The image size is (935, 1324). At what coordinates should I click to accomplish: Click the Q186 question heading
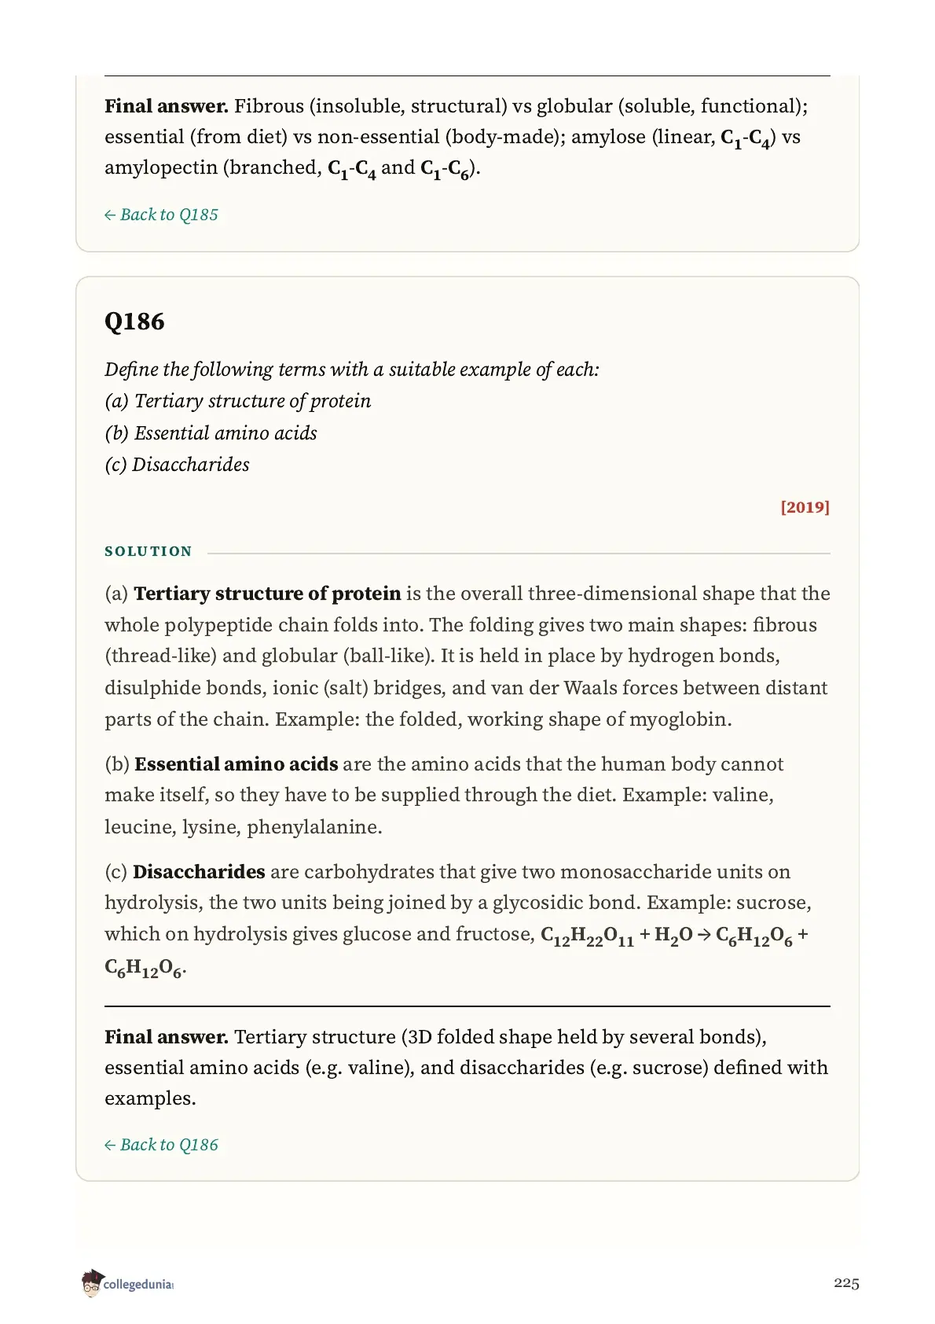(x=134, y=322)
